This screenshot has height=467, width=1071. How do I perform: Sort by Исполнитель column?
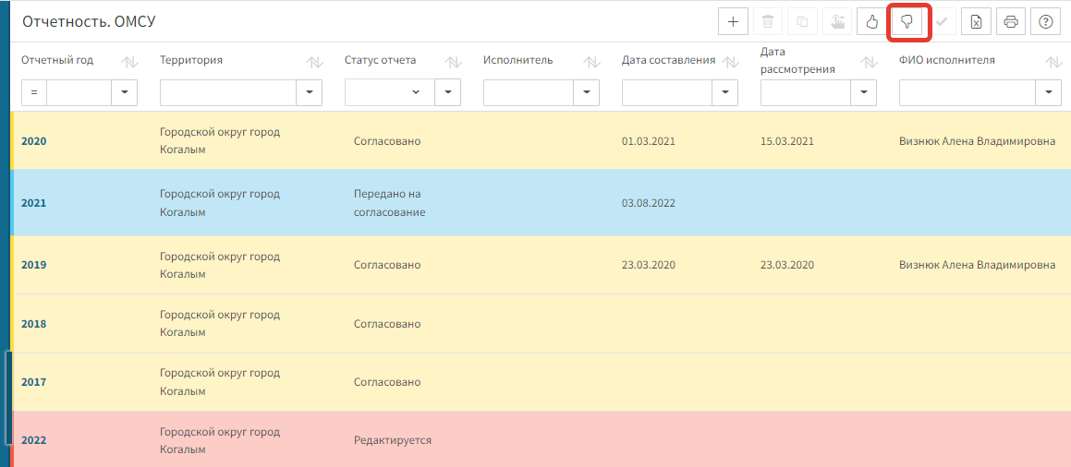click(x=591, y=62)
